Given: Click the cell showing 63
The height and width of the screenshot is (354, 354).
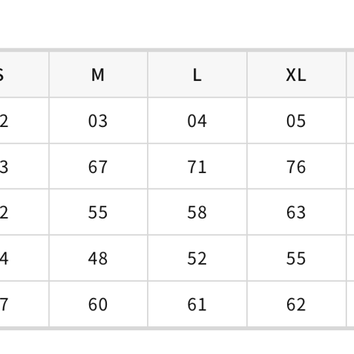Looking at the screenshot, I should [296, 212].
